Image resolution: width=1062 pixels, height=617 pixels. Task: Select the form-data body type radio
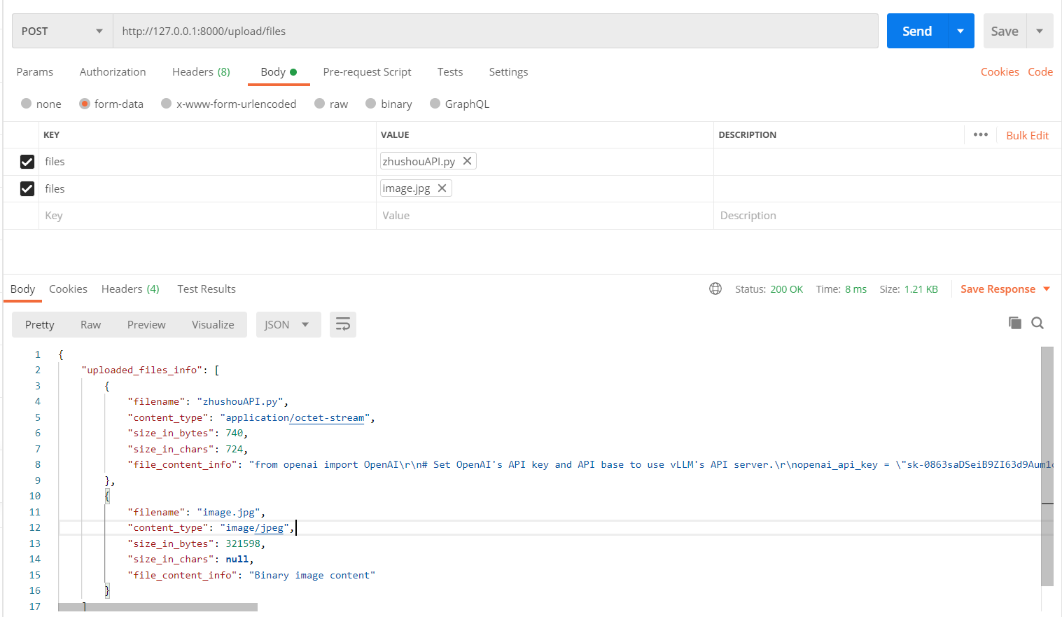coord(85,104)
